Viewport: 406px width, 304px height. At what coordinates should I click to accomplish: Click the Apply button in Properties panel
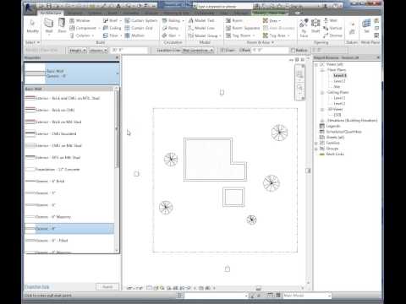(107, 286)
